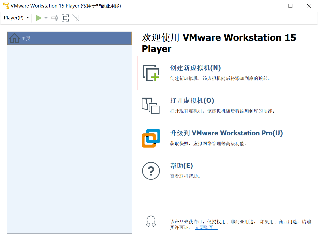The image size is (318, 241).
Task: Maximize the VMware Player window
Action: click(x=290, y=6)
